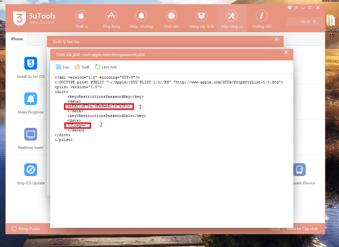This screenshot has height=247, width=339.
Task: Click the RestrictionsPasswordKey key line
Action: click(106, 96)
